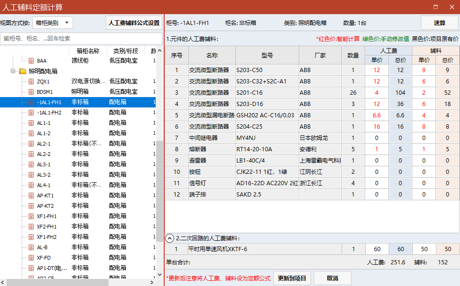Open 人工费辅料公式设置 settings
The width and height of the screenshot is (460, 286).
point(134,23)
